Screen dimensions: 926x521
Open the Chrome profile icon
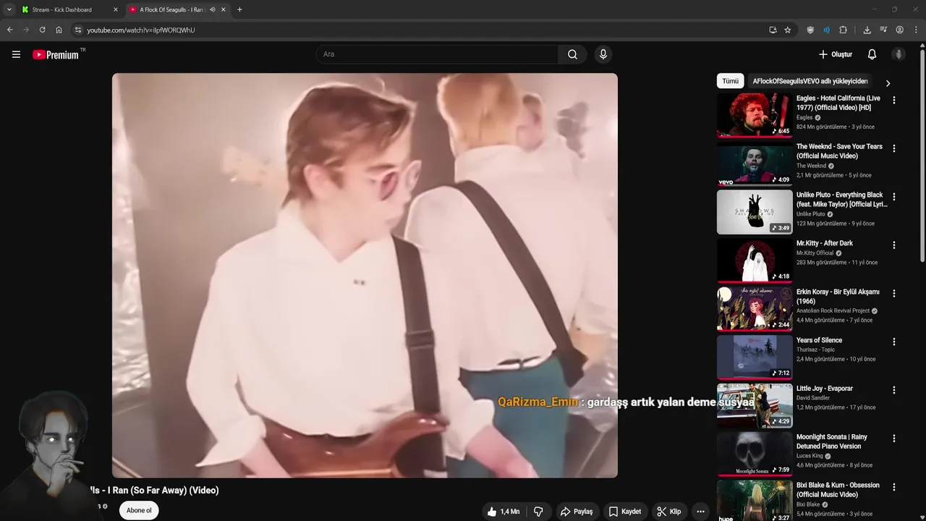pyautogui.click(x=899, y=30)
